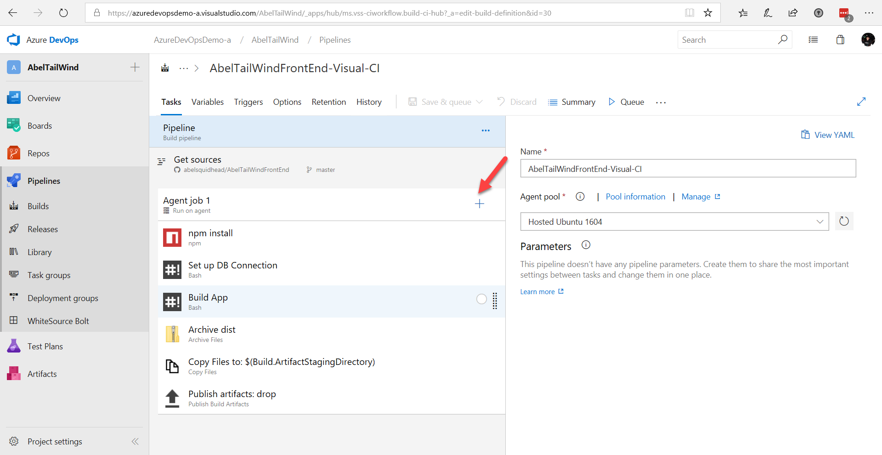Open the browser share icon
882x455 pixels.
[x=793, y=13]
